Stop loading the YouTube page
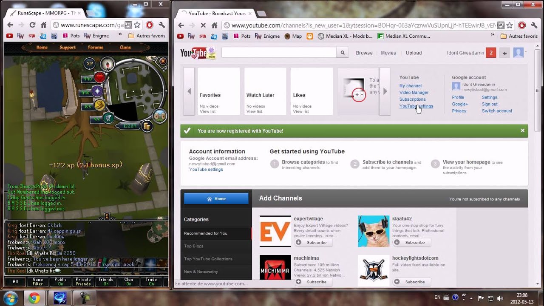544x306 pixels. 203,25
